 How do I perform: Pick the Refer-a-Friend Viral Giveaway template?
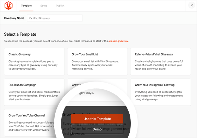pyautogui.click(x=161, y=62)
